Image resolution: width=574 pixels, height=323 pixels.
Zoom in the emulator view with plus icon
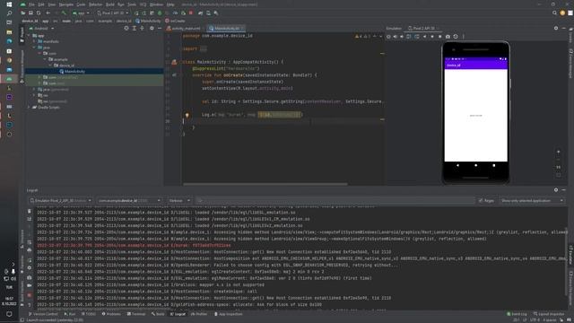pyautogui.click(x=558, y=152)
